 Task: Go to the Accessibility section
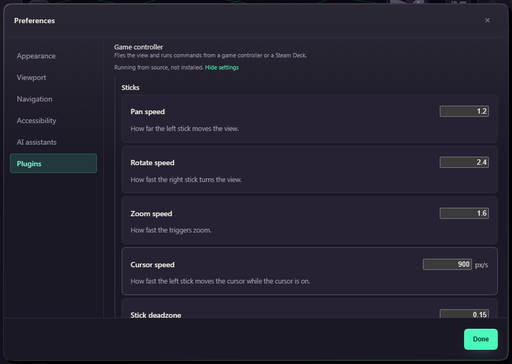point(53,120)
